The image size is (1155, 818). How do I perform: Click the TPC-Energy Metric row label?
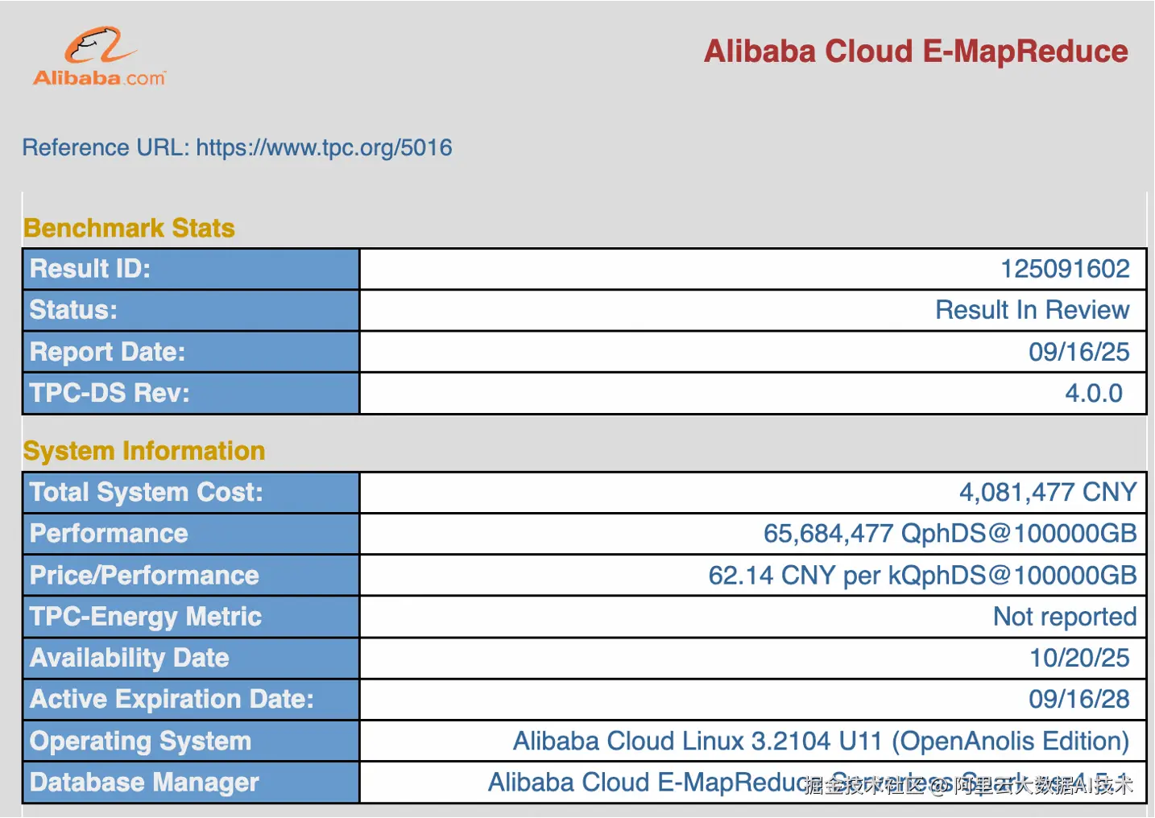click(146, 617)
